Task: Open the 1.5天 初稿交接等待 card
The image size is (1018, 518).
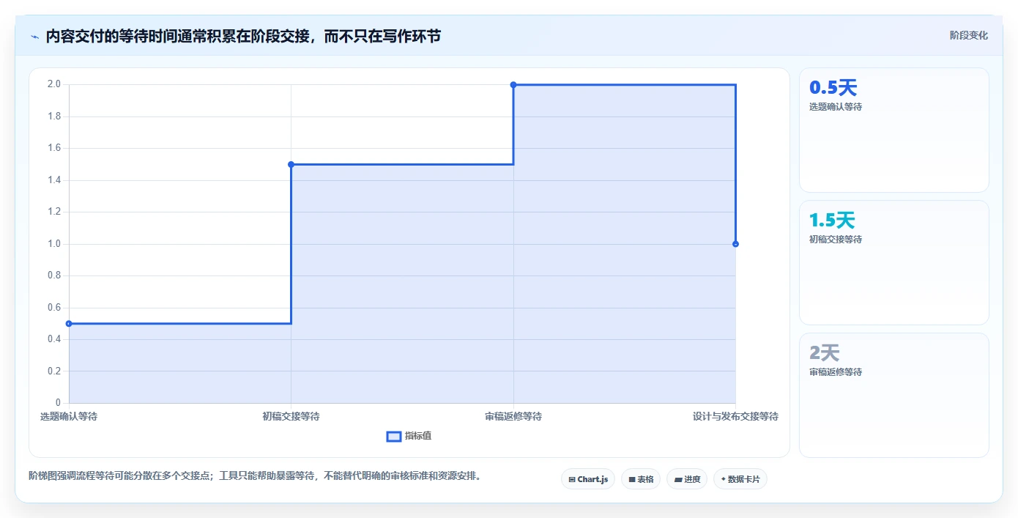Action: click(894, 263)
